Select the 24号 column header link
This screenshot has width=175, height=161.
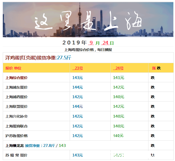(x=118, y=68)
